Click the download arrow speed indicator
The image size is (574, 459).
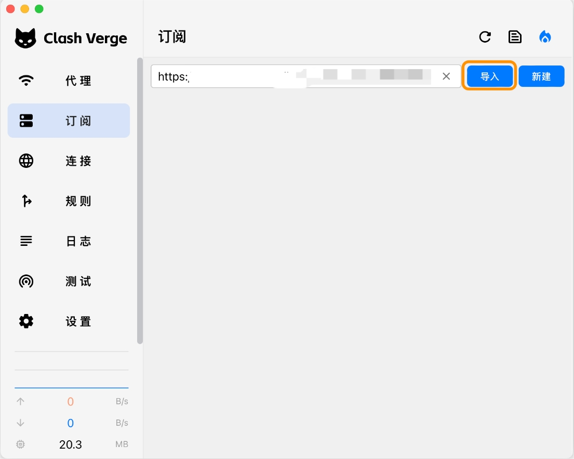click(21, 423)
